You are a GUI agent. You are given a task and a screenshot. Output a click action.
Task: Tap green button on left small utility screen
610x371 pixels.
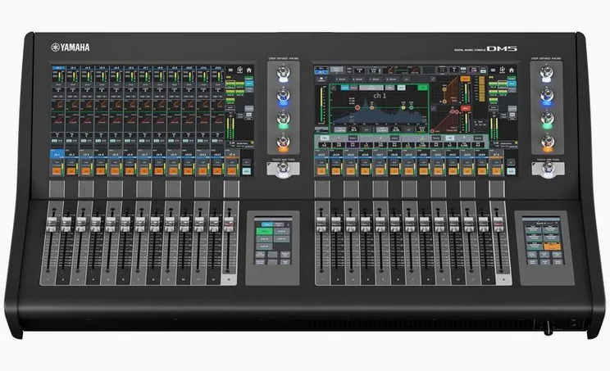(x=264, y=232)
